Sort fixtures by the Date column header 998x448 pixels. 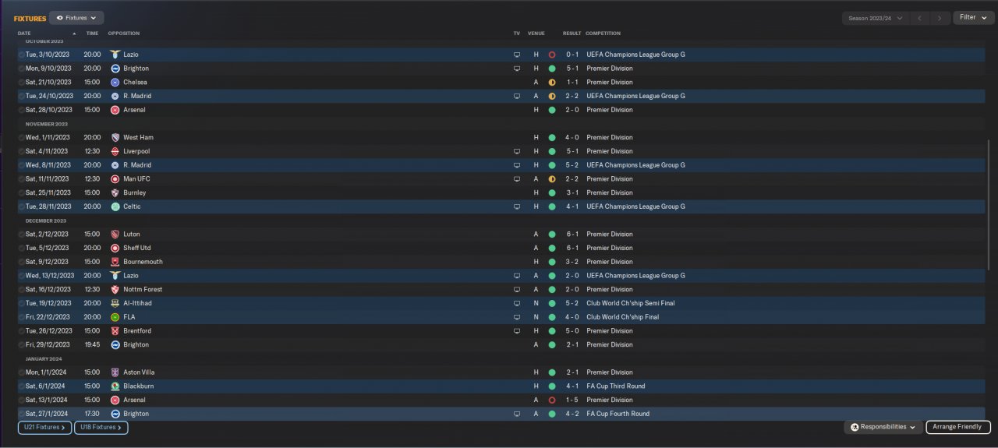click(x=25, y=34)
